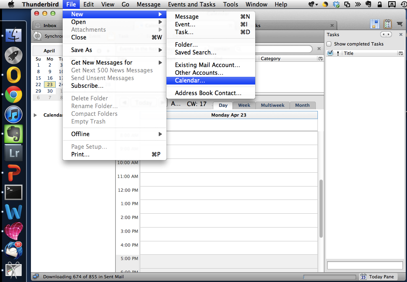Open the Apple menu
This screenshot has height=282, width=407.
(x=11, y=4)
